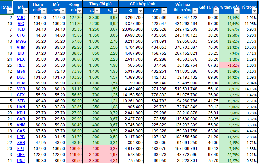Select the GD khớp lệnh header cell
This screenshot has height=164, width=259.
[143, 4]
